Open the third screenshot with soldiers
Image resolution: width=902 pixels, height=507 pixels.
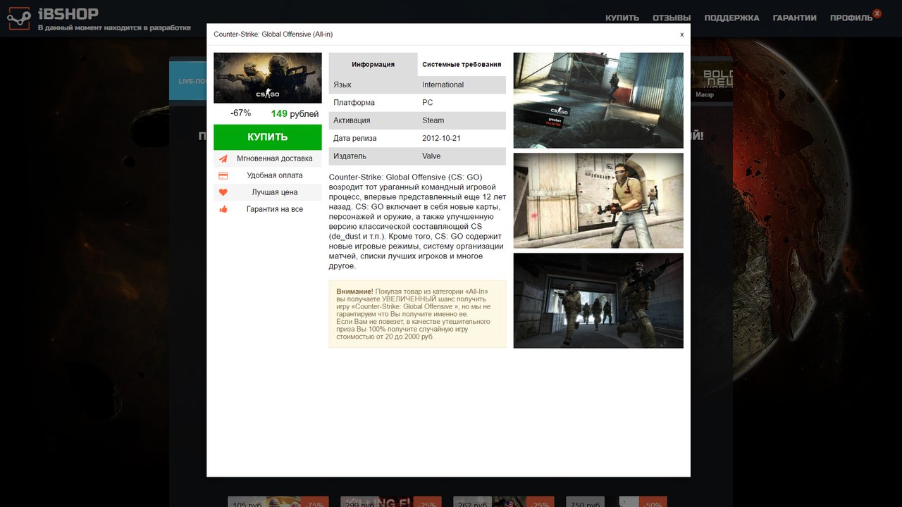[598, 301]
